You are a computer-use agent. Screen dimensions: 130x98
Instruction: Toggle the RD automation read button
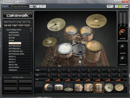tap(120, 6)
